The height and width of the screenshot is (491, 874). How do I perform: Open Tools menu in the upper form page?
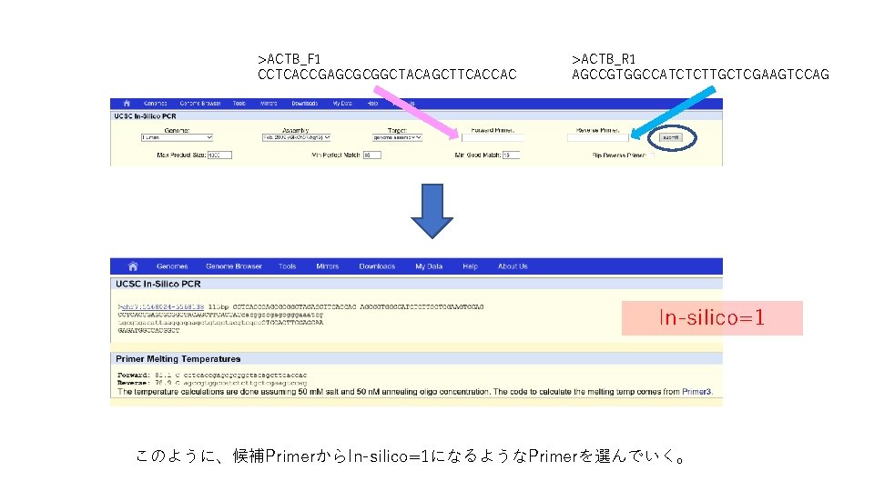[239, 104]
